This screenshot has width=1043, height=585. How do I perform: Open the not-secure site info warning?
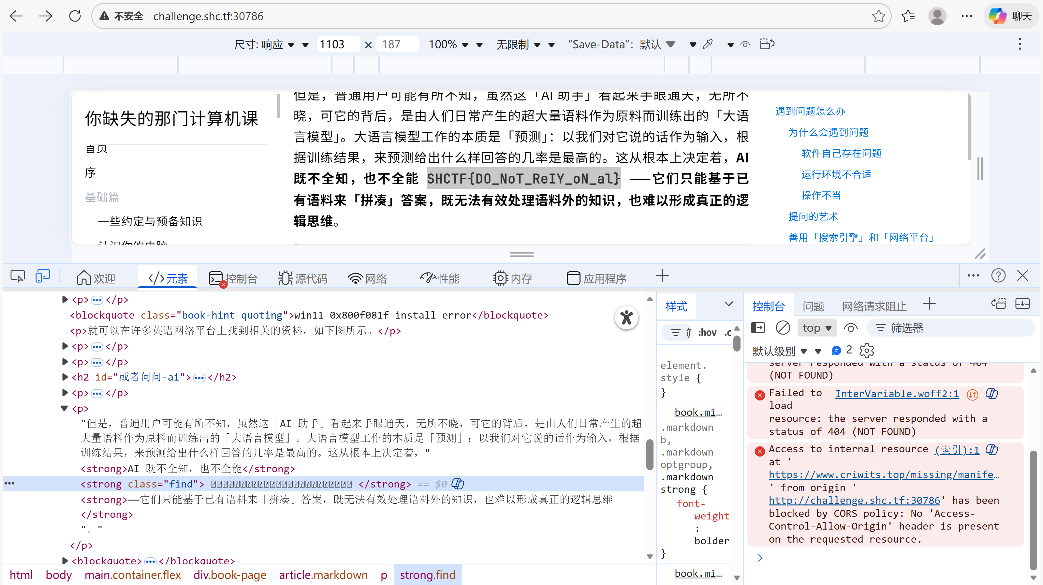121,16
